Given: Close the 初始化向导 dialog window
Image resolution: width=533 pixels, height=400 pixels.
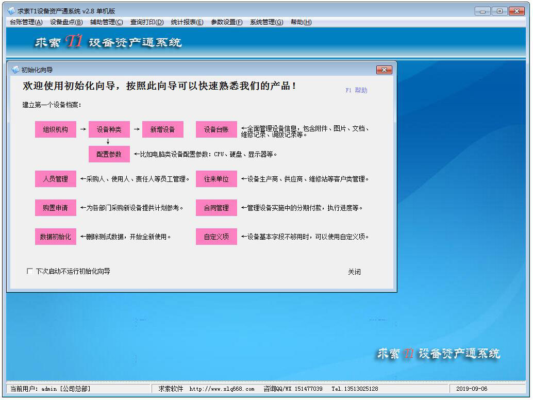Looking at the screenshot, I should pyautogui.click(x=384, y=70).
